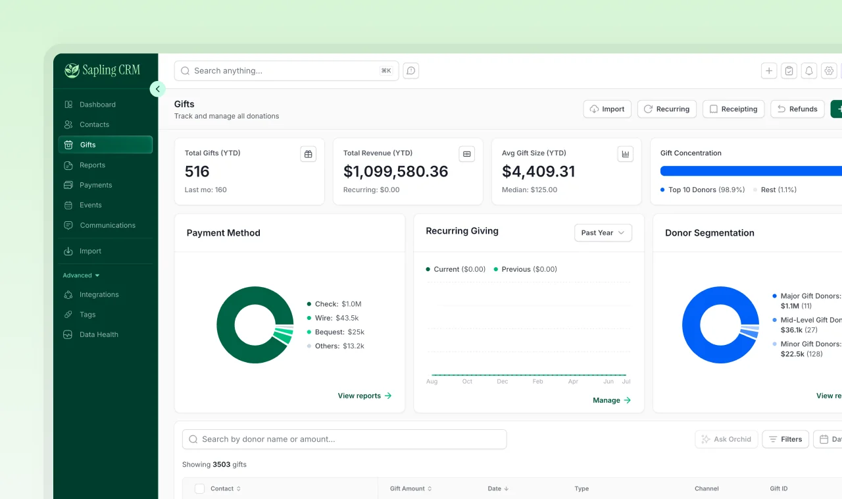
Task: Click the Reports sidebar icon
Action: 68,165
